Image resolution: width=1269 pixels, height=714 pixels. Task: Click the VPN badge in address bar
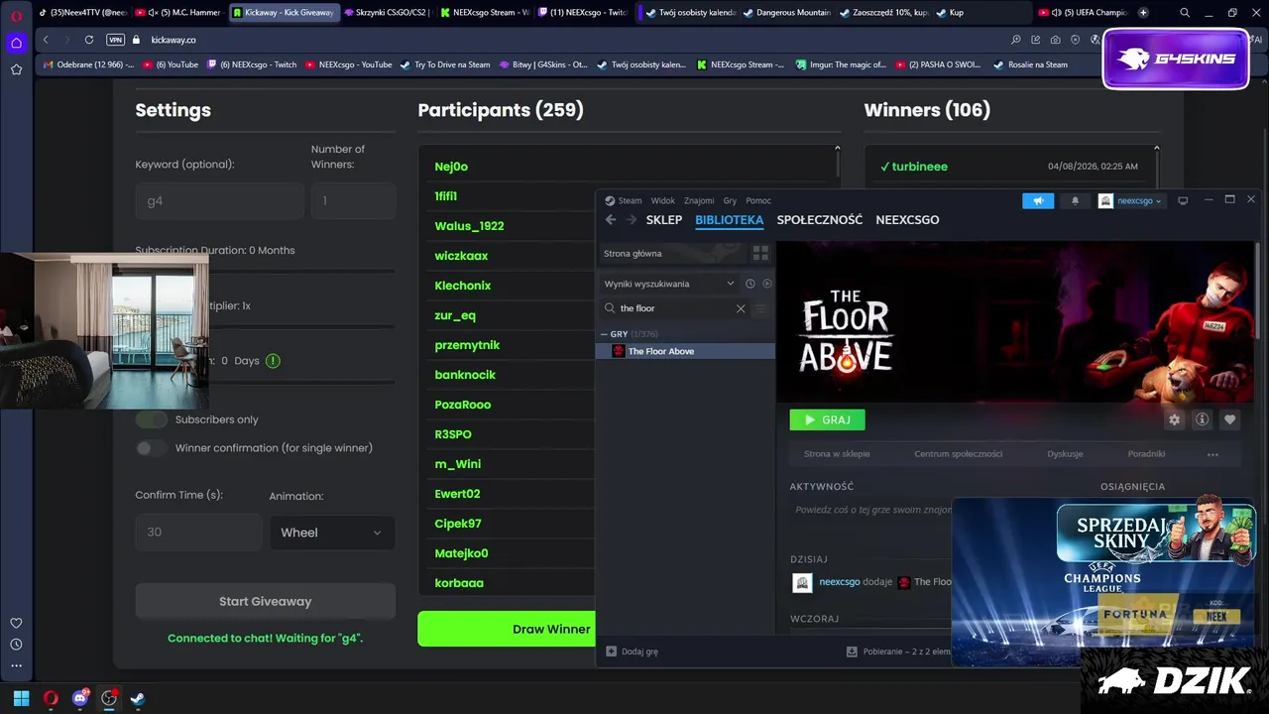(115, 40)
